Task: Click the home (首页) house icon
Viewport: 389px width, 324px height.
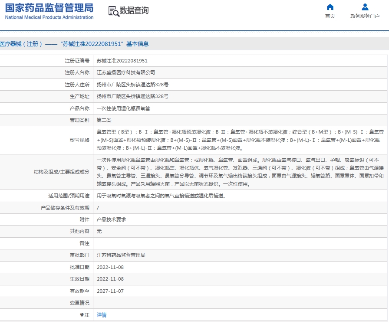Action: coord(330,7)
